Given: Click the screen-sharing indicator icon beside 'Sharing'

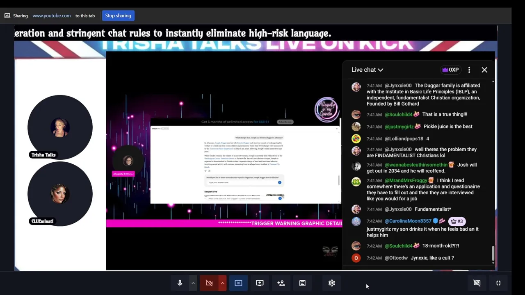Looking at the screenshot, I should coord(7,16).
